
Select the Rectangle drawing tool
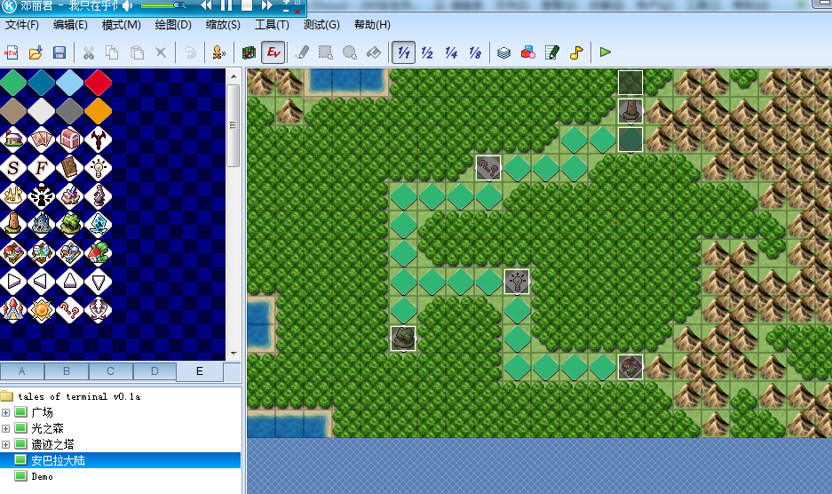[x=326, y=52]
